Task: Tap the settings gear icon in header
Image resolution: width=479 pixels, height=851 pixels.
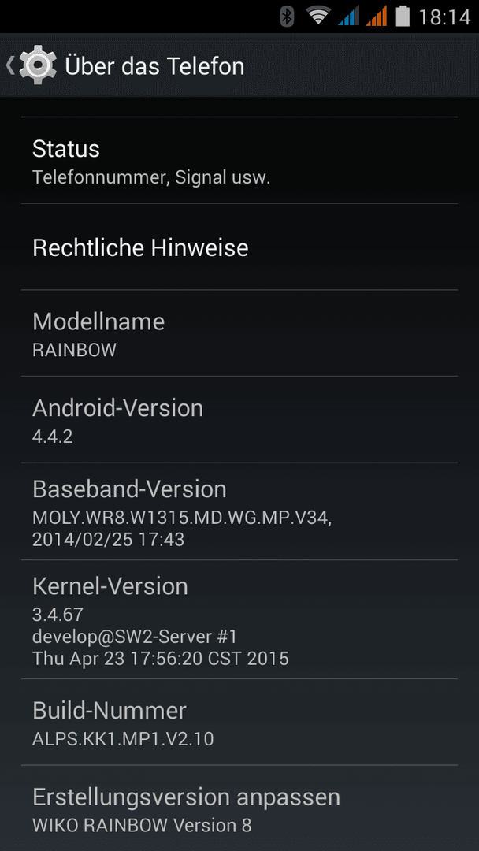Action: coord(38,65)
